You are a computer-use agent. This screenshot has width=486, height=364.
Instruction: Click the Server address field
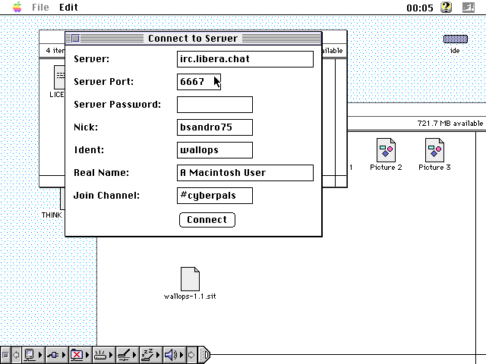[x=245, y=59]
